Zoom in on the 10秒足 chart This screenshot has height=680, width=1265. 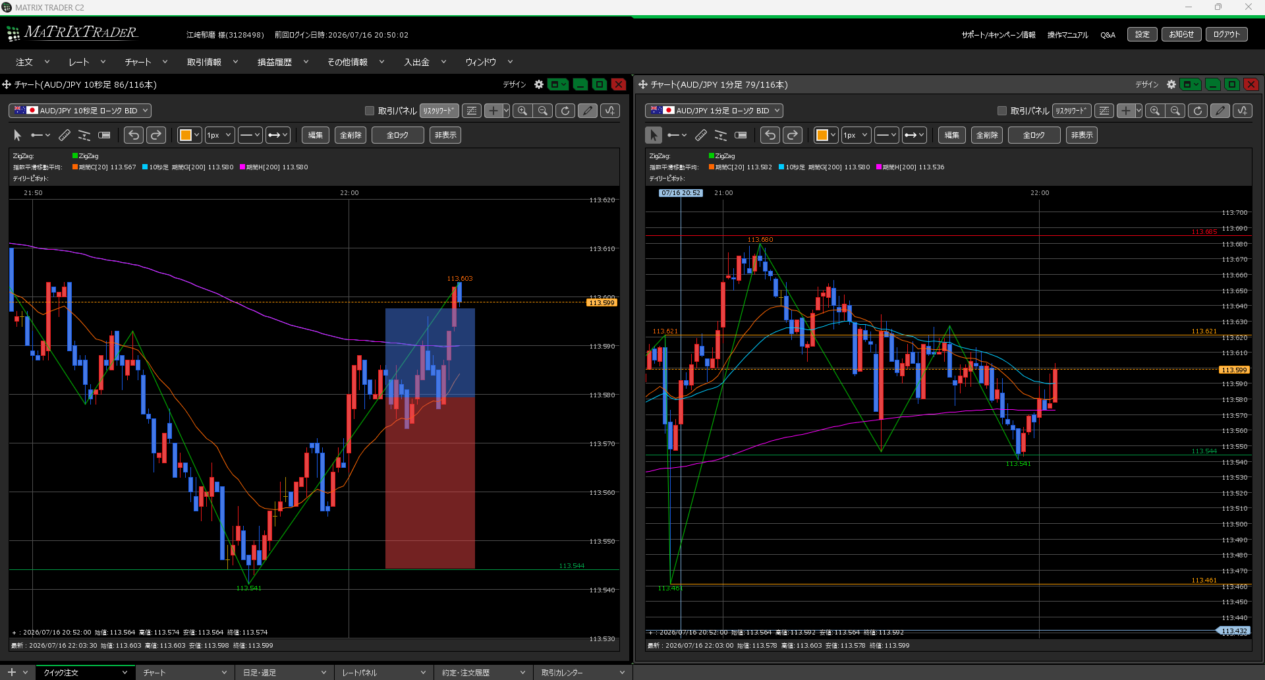pos(522,111)
